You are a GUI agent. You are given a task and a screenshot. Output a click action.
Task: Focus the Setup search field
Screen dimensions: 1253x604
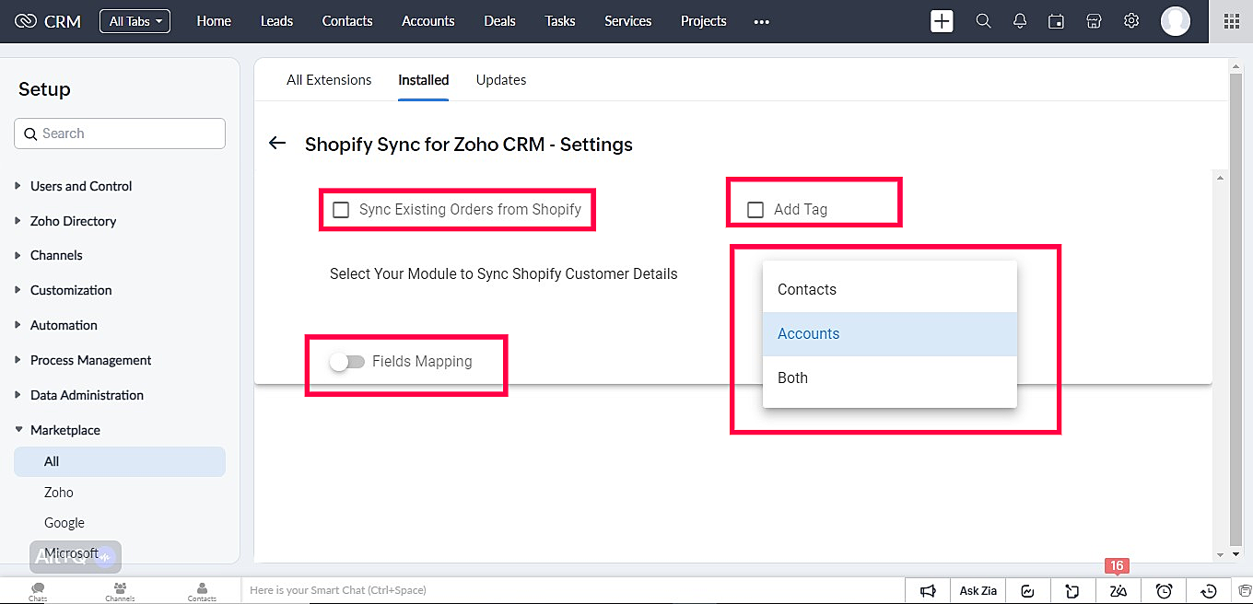(x=120, y=134)
